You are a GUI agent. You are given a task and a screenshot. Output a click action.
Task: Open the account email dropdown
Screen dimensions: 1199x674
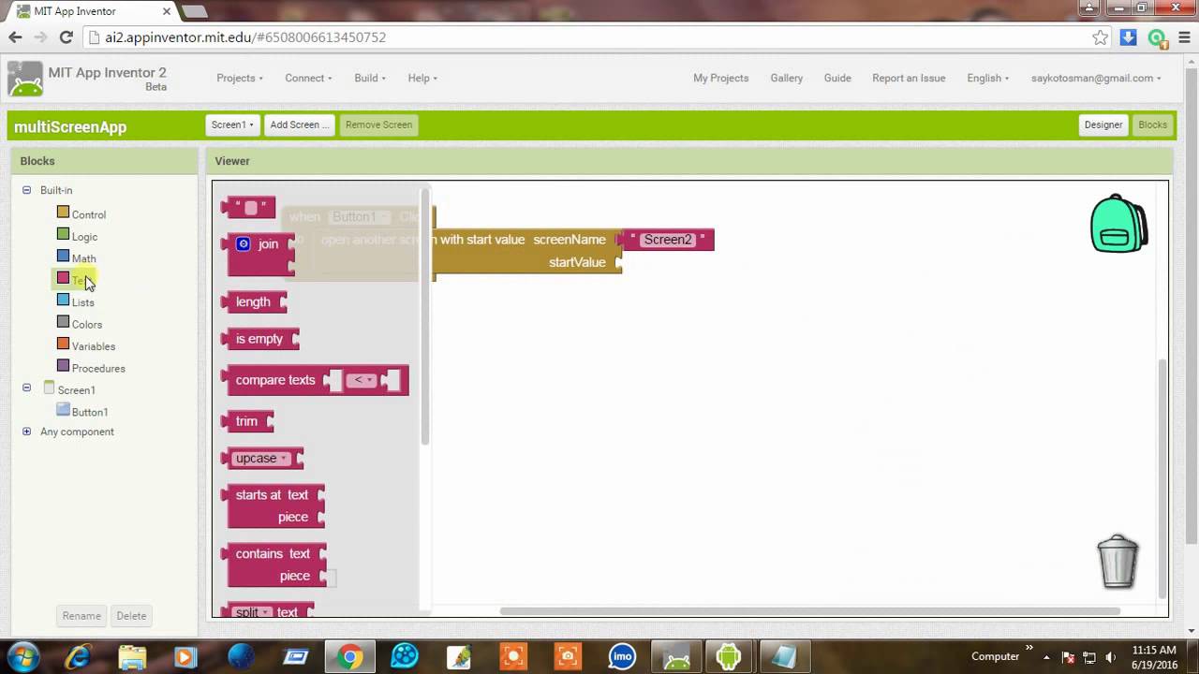click(1096, 78)
